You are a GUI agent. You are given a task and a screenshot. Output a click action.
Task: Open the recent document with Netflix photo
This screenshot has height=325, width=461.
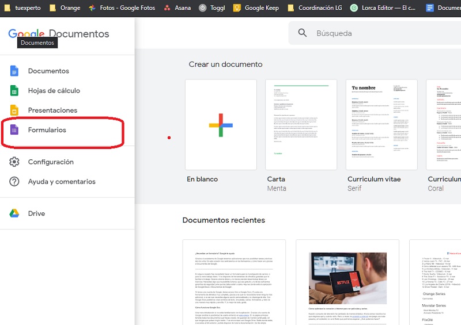click(347, 282)
